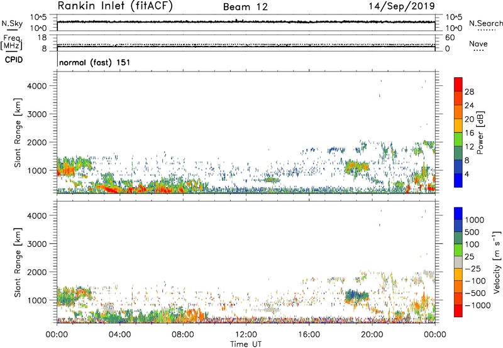This screenshot has height=348, width=503.
Task: Click the '-25' value on Velocity scale
Action: coord(473,268)
